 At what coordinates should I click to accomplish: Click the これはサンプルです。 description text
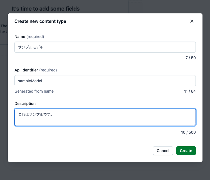(x=36, y=114)
